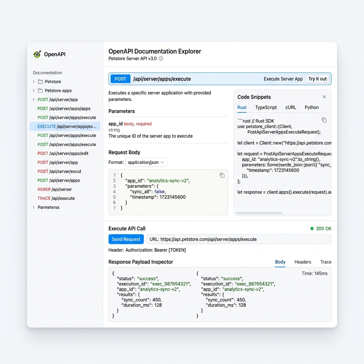Click the Authorization Bearer [TOKEN] header line

[147, 250]
